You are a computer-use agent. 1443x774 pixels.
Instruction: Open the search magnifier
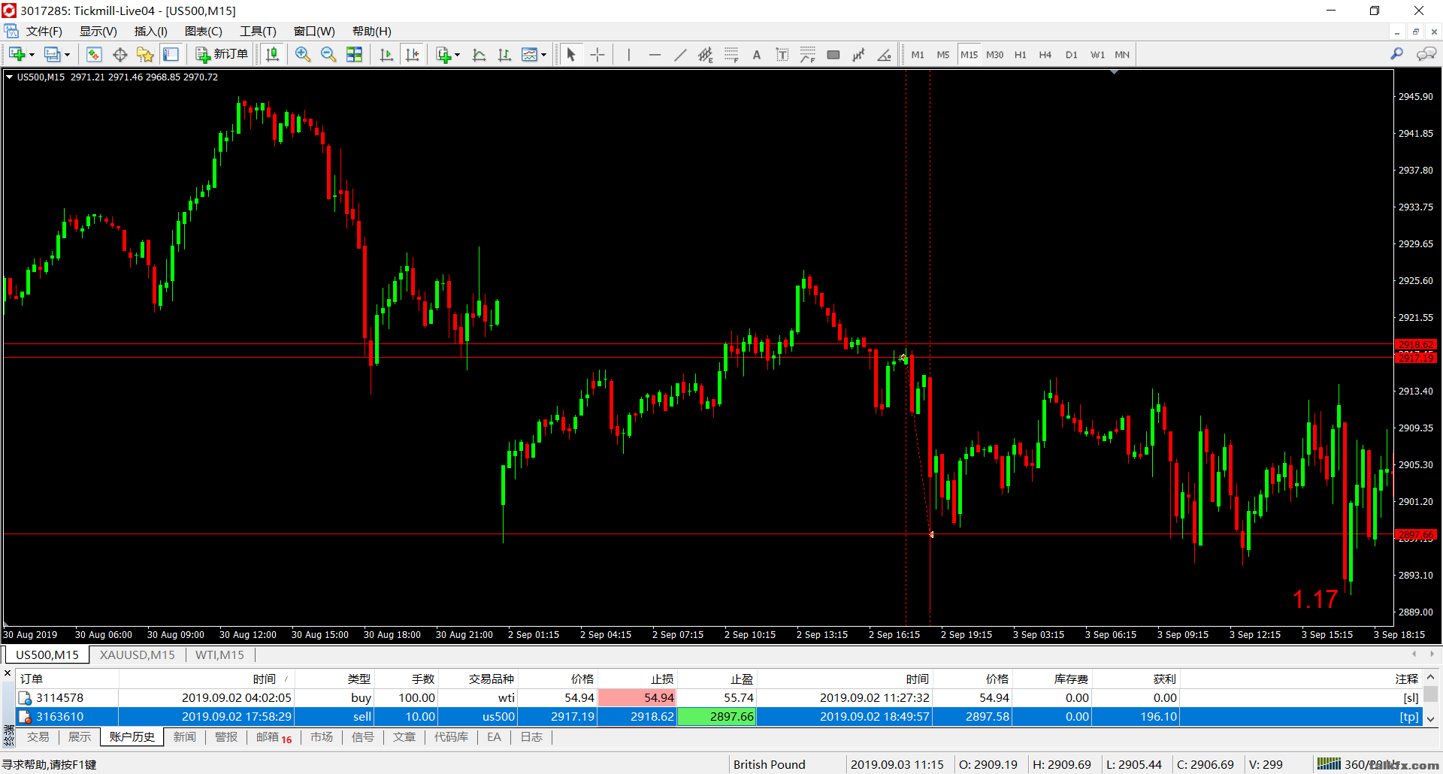click(x=1396, y=54)
